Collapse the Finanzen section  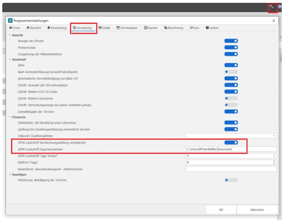click(x=10, y=117)
